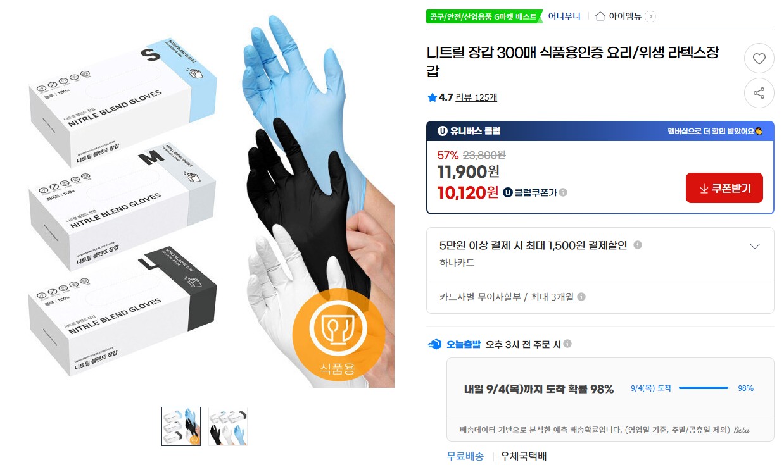The width and height of the screenshot is (784, 465).
Task: Click the 오늘출발 delivery truck icon
Action: (x=434, y=344)
